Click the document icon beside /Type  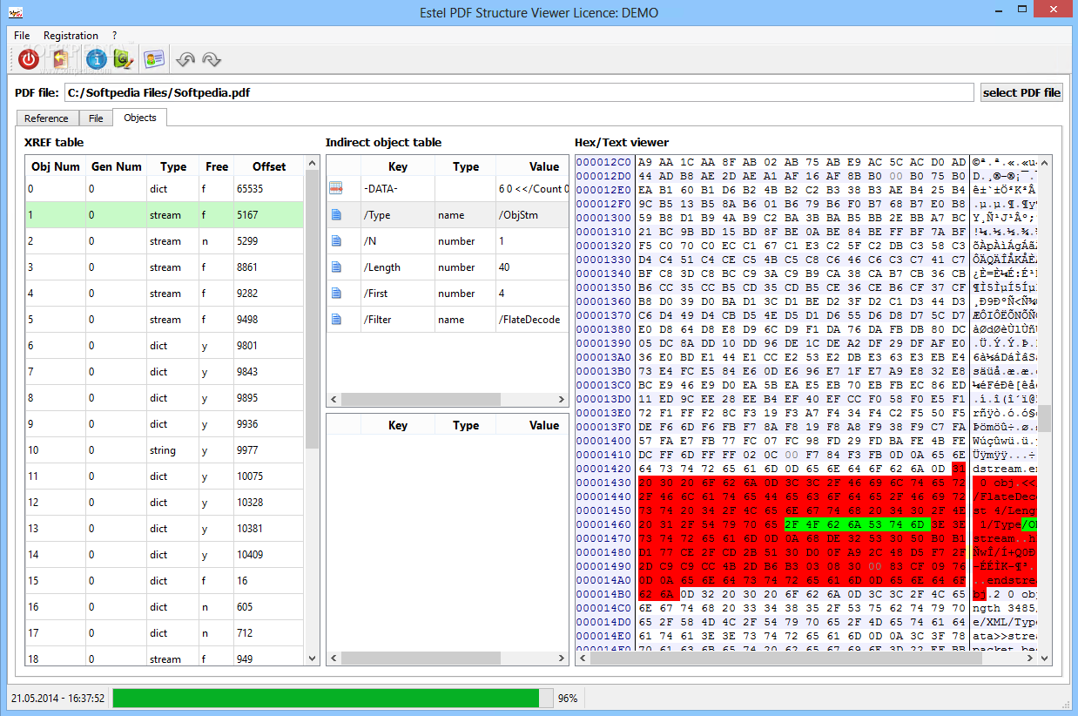pos(336,215)
